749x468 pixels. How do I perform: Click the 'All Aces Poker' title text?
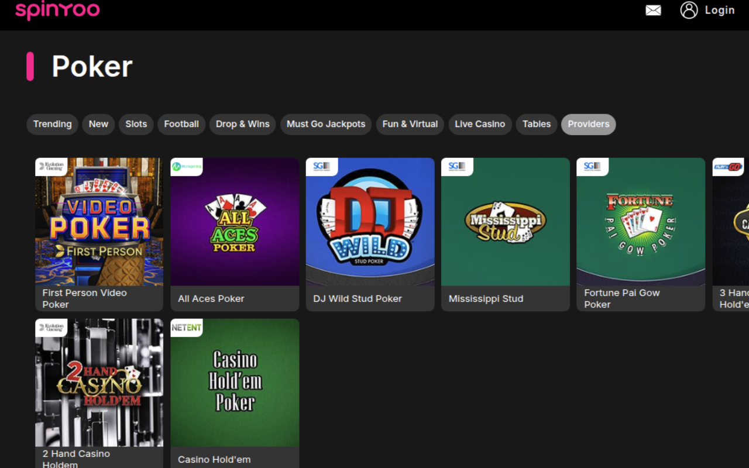(x=211, y=298)
